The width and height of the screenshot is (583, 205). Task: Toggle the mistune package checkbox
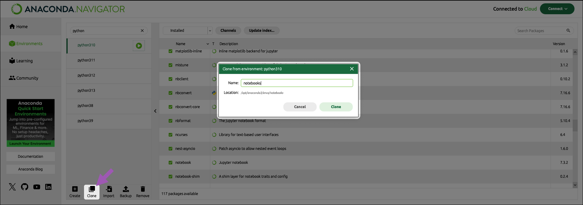point(170,65)
